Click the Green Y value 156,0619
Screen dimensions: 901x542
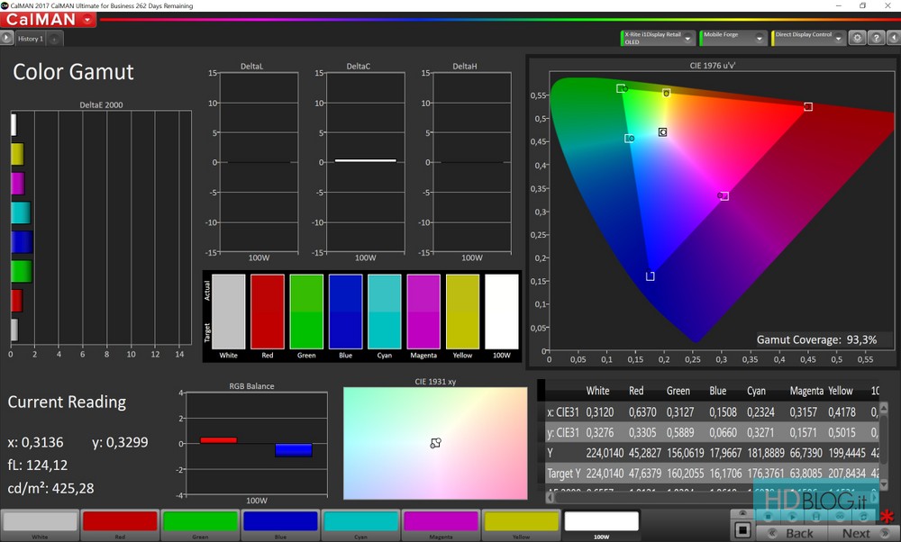click(x=685, y=453)
